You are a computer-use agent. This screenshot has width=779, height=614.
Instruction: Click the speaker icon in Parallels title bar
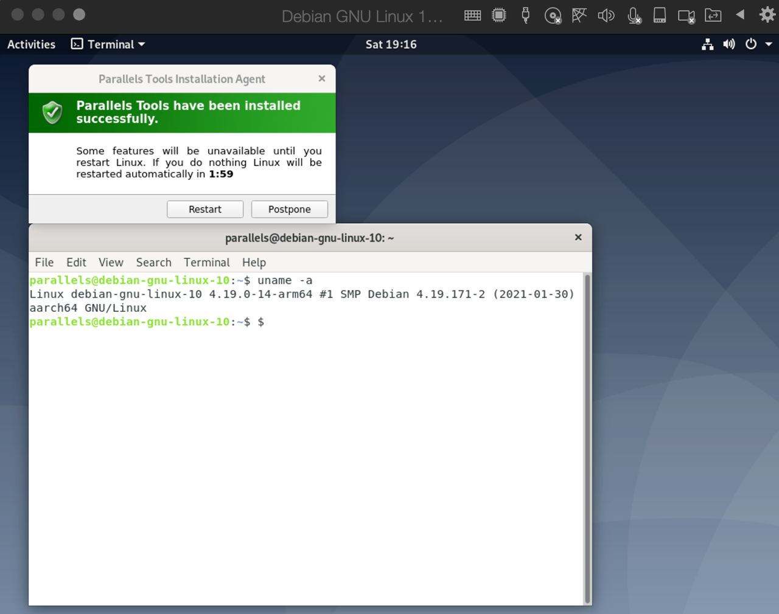click(606, 15)
